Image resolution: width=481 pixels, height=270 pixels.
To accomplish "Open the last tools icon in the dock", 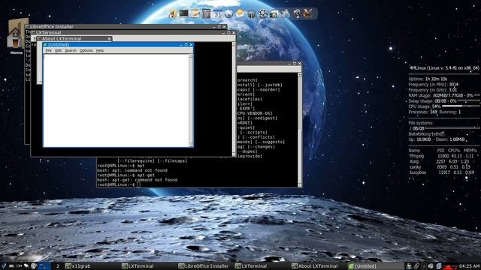I will pyautogui.click(x=307, y=13).
